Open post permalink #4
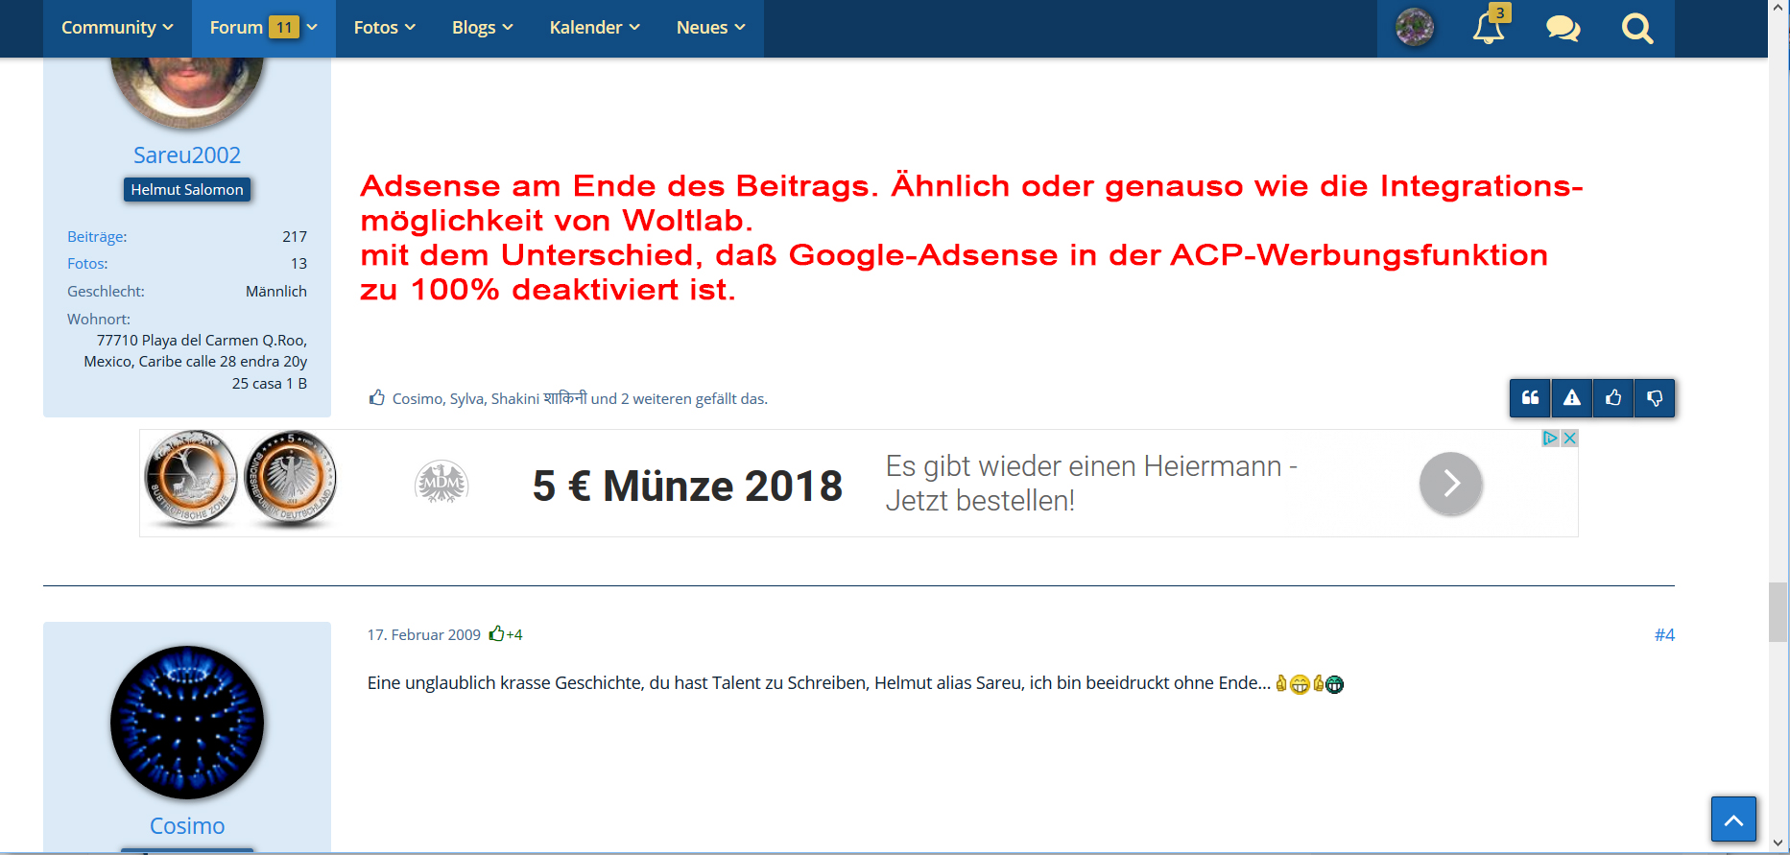 pyautogui.click(x=1664, y=635)
